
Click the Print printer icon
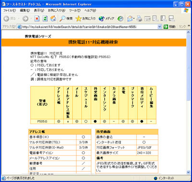point(139,19)
